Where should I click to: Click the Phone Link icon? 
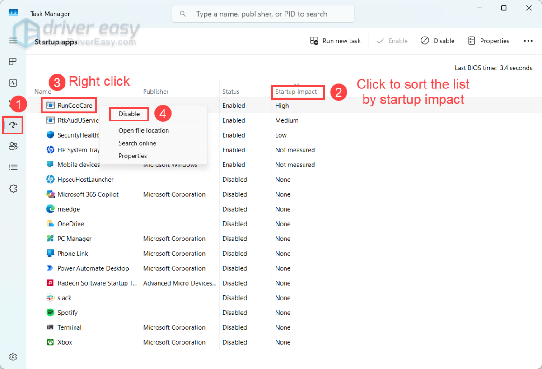coord(50,254)
